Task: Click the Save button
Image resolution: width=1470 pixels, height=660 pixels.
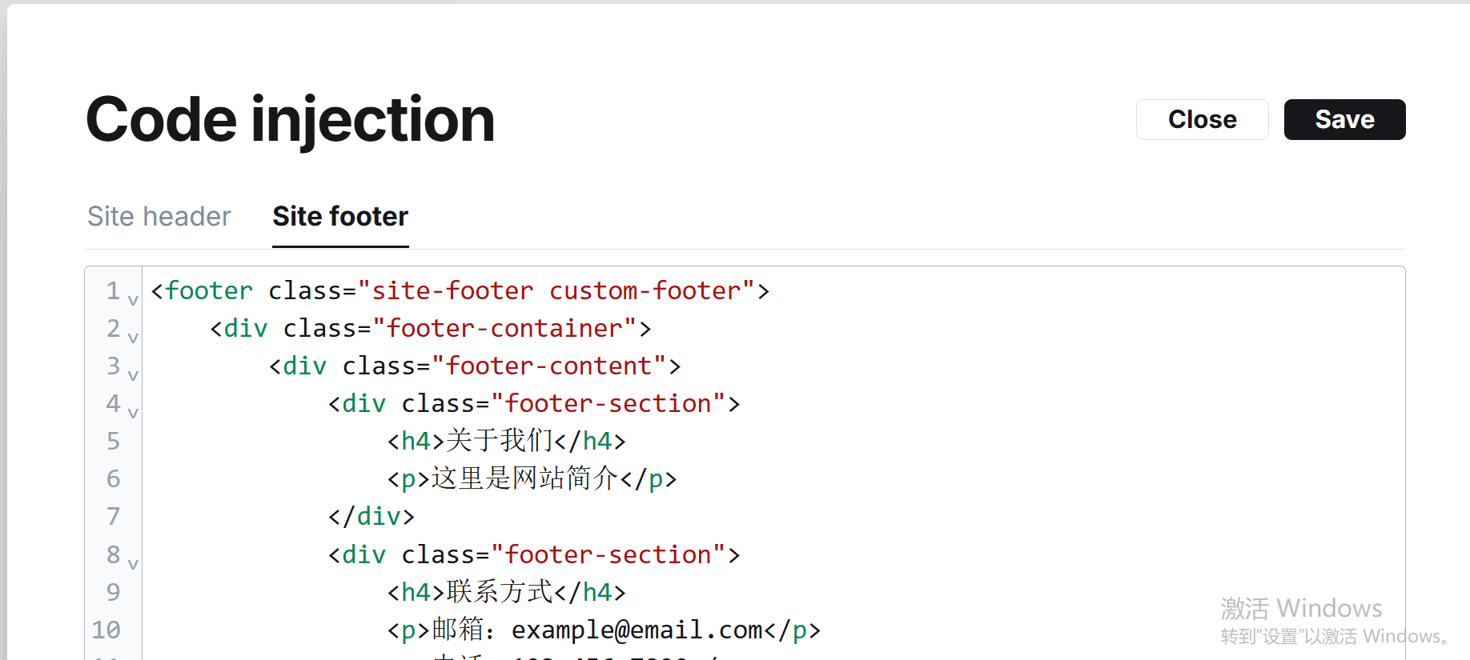Action: click(1344, 120)
